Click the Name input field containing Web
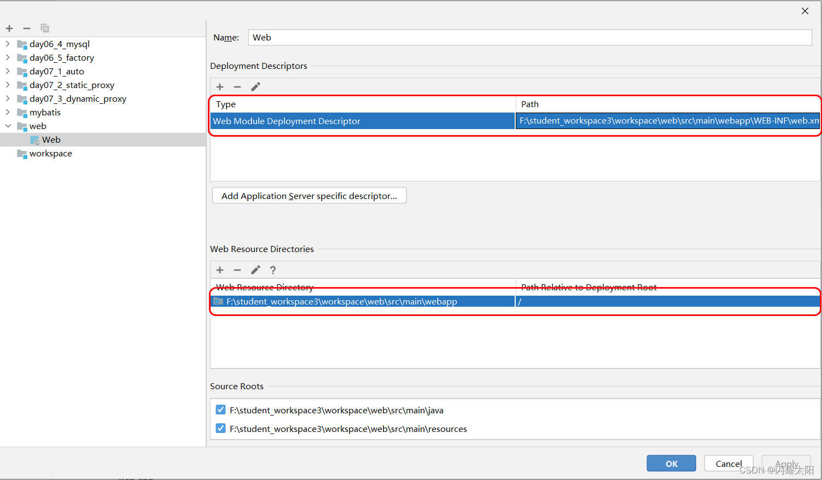The width and height of the screenshot is (822, 480). (x=530, y=37)
